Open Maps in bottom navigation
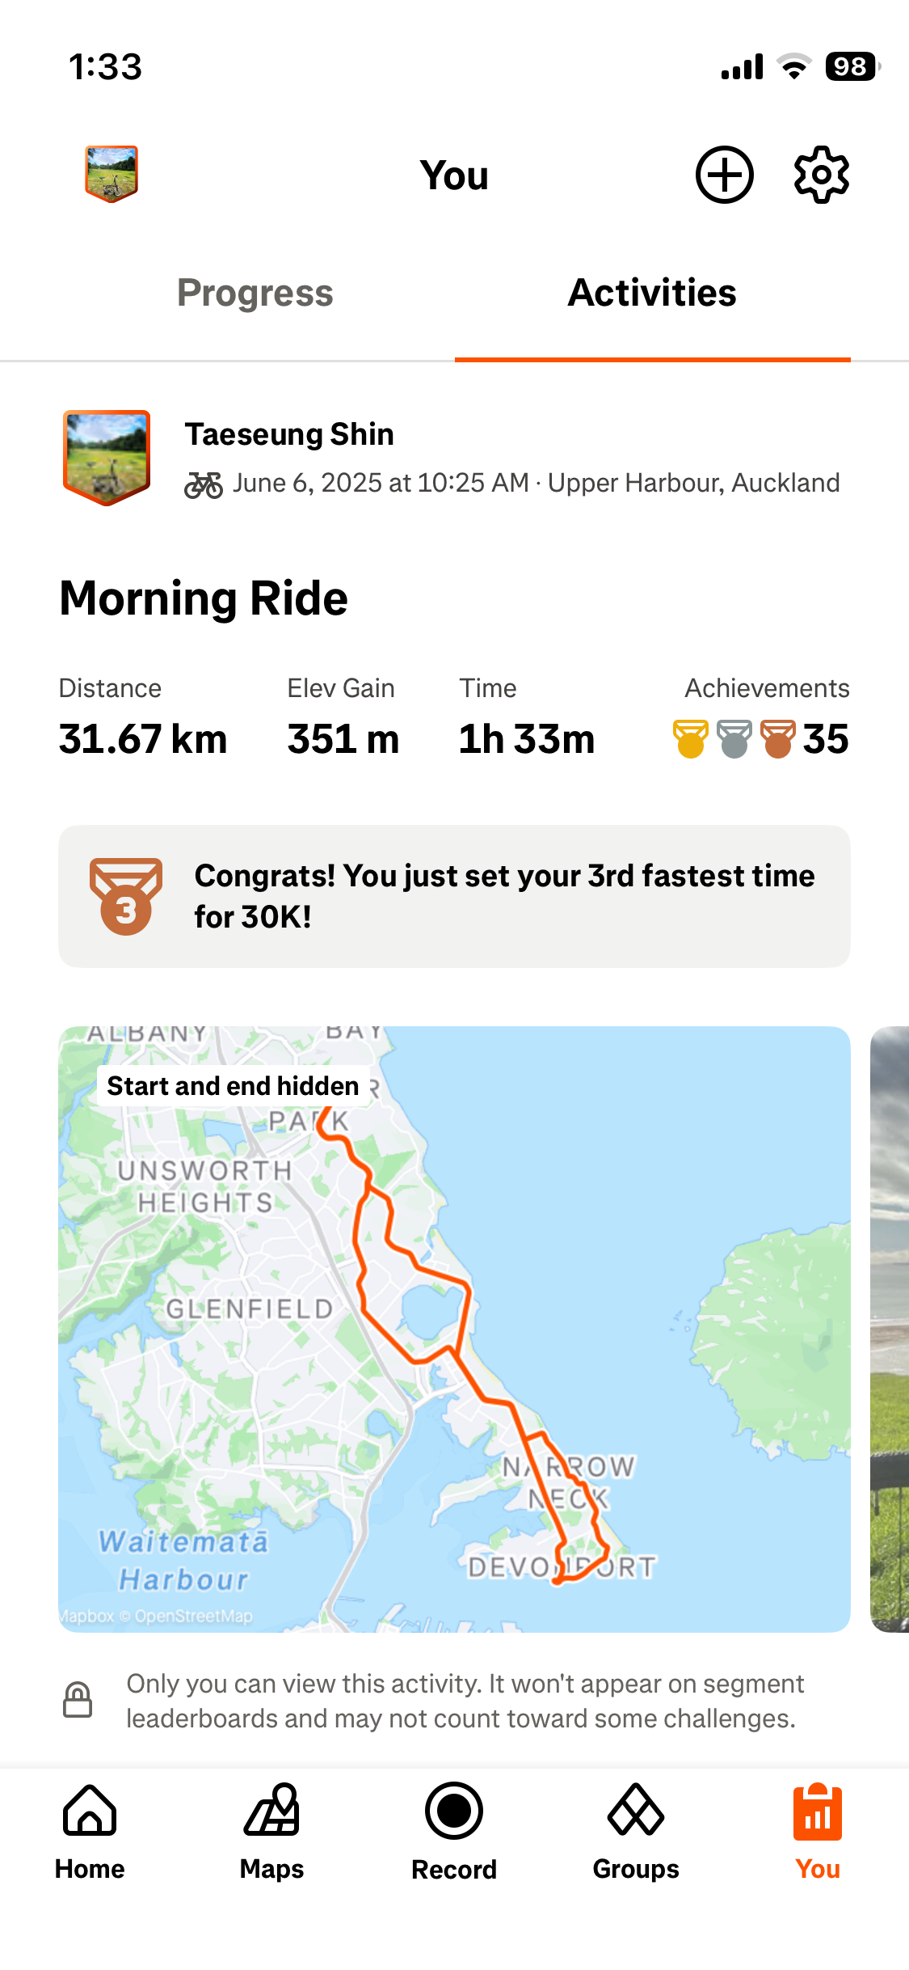This screenshot has height=1970, width=909. tap(271, 1833)
